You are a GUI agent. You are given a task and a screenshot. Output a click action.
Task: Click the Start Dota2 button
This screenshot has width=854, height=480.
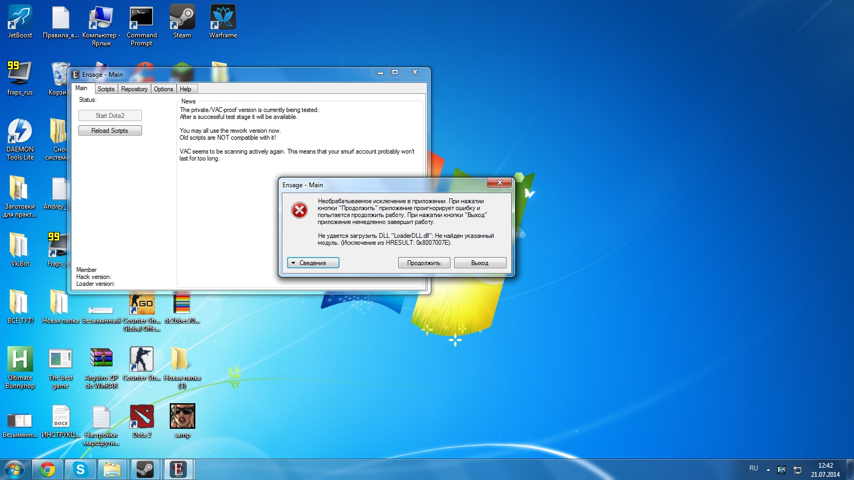(110, 116)
